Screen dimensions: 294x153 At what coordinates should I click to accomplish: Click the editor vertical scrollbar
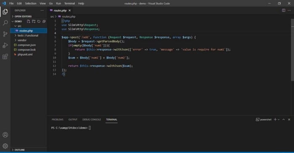click(x=292, y=50)
